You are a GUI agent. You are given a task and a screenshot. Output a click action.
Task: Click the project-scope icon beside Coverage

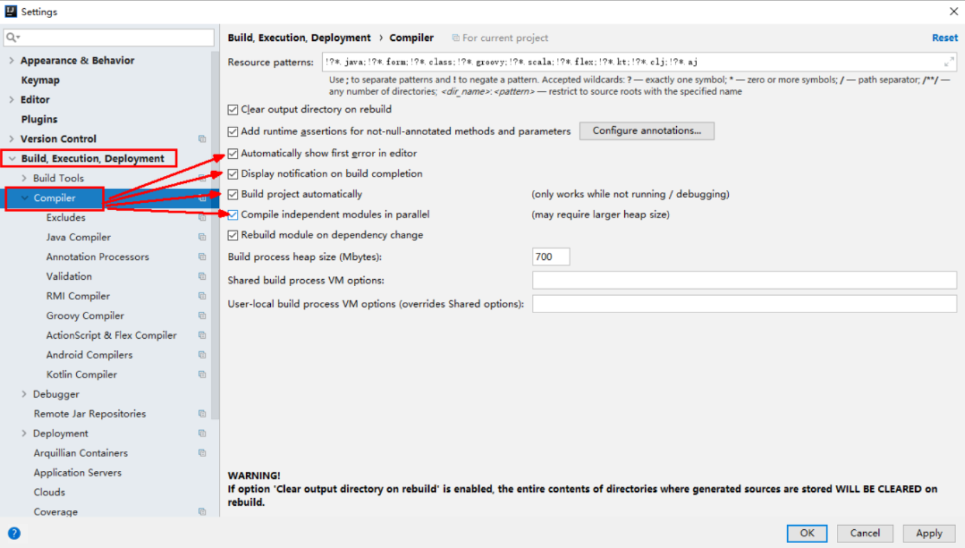(x=202, y=512)
